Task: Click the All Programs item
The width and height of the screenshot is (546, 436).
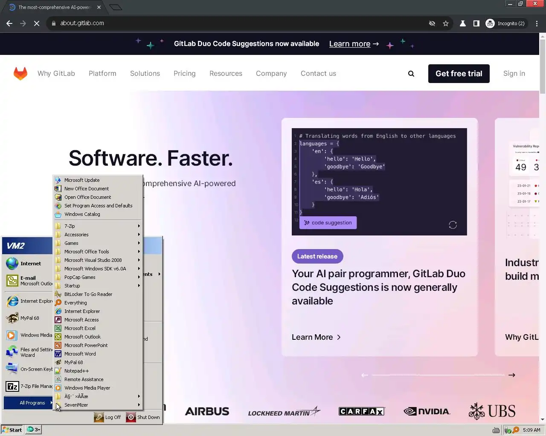Action: click(29, 403)
